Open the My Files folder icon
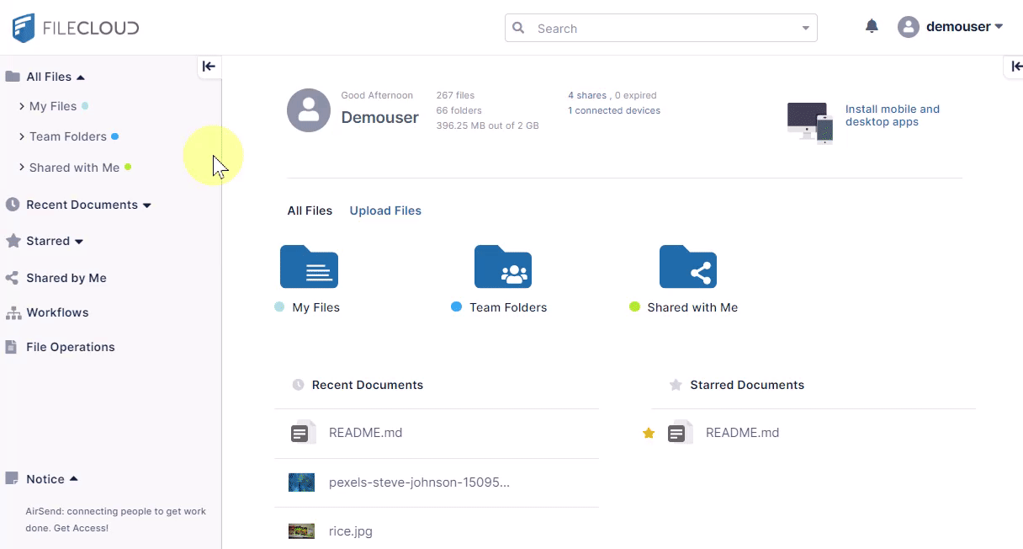 309,267
